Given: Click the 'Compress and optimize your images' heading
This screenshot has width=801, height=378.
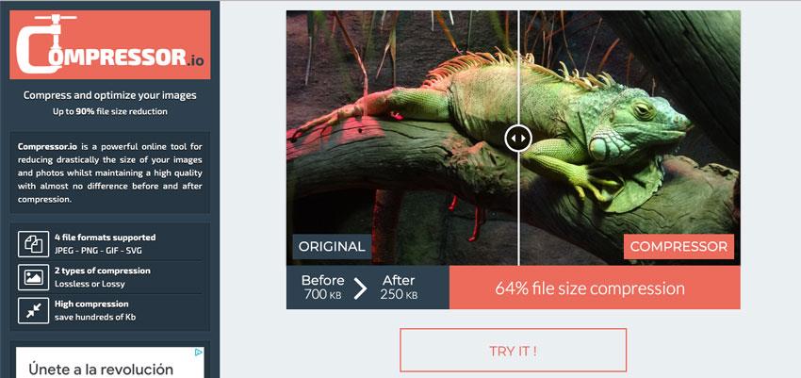Looking at the screenshot, I should (x=110, y=95).
